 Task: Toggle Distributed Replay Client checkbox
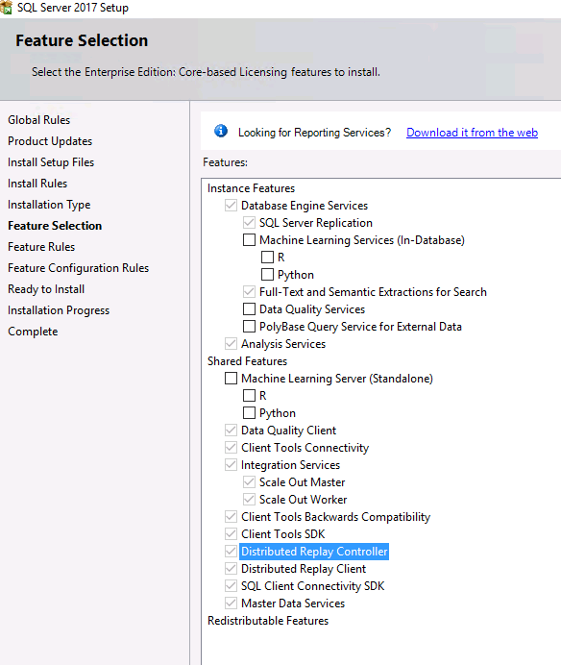[231, 568]
